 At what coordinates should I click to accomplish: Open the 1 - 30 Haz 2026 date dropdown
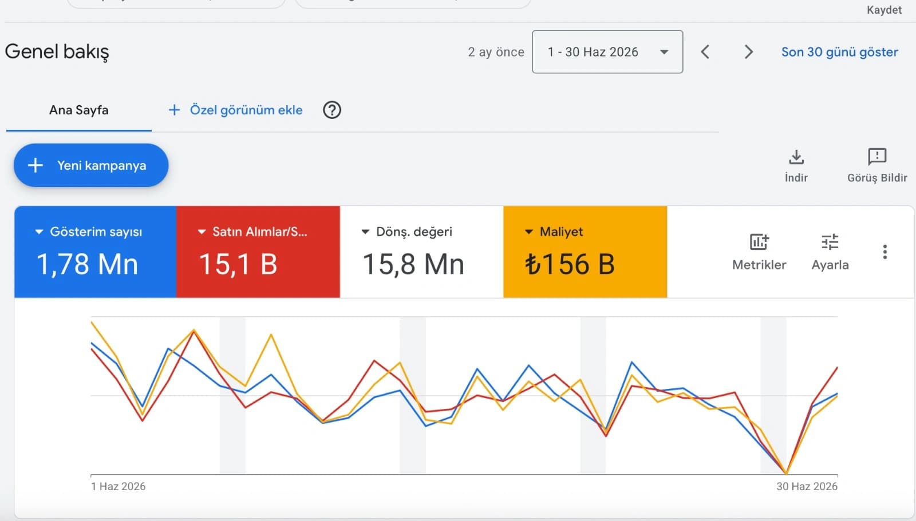point(607,52)
